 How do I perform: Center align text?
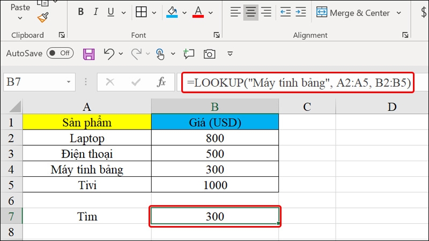pyautogui.click(x=250, y=12)
